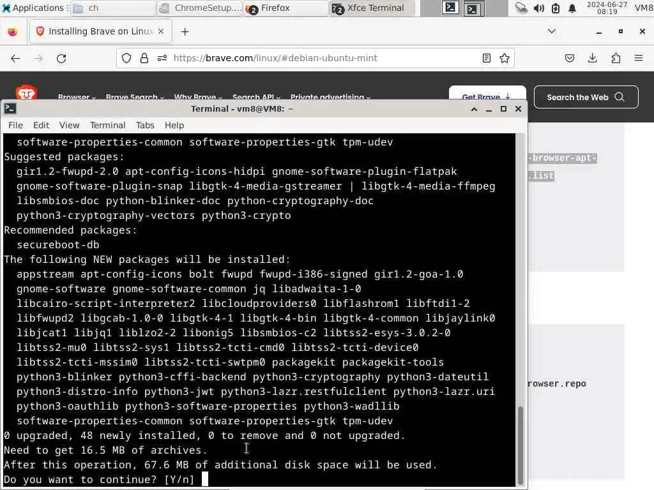654x490 pixels.
Task: Click the 'rowser.repo' text on the Brave page
Action: (557, 383)
